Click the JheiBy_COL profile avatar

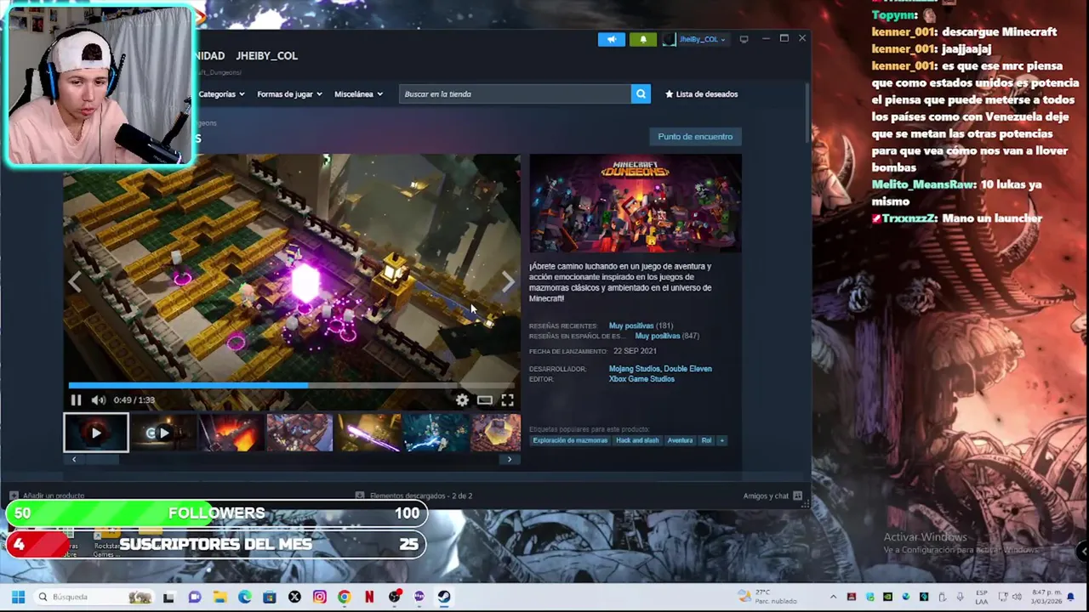coord(669,39)
